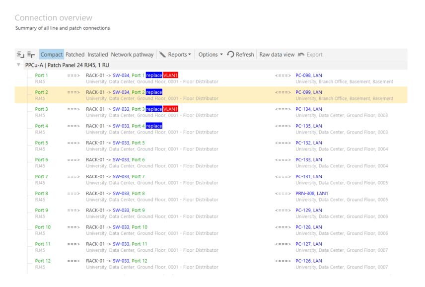The height and width of the screenshot is (287, 425).
Task: Open PRN-308, LAN1 link
Action: (x=312, y=193)
